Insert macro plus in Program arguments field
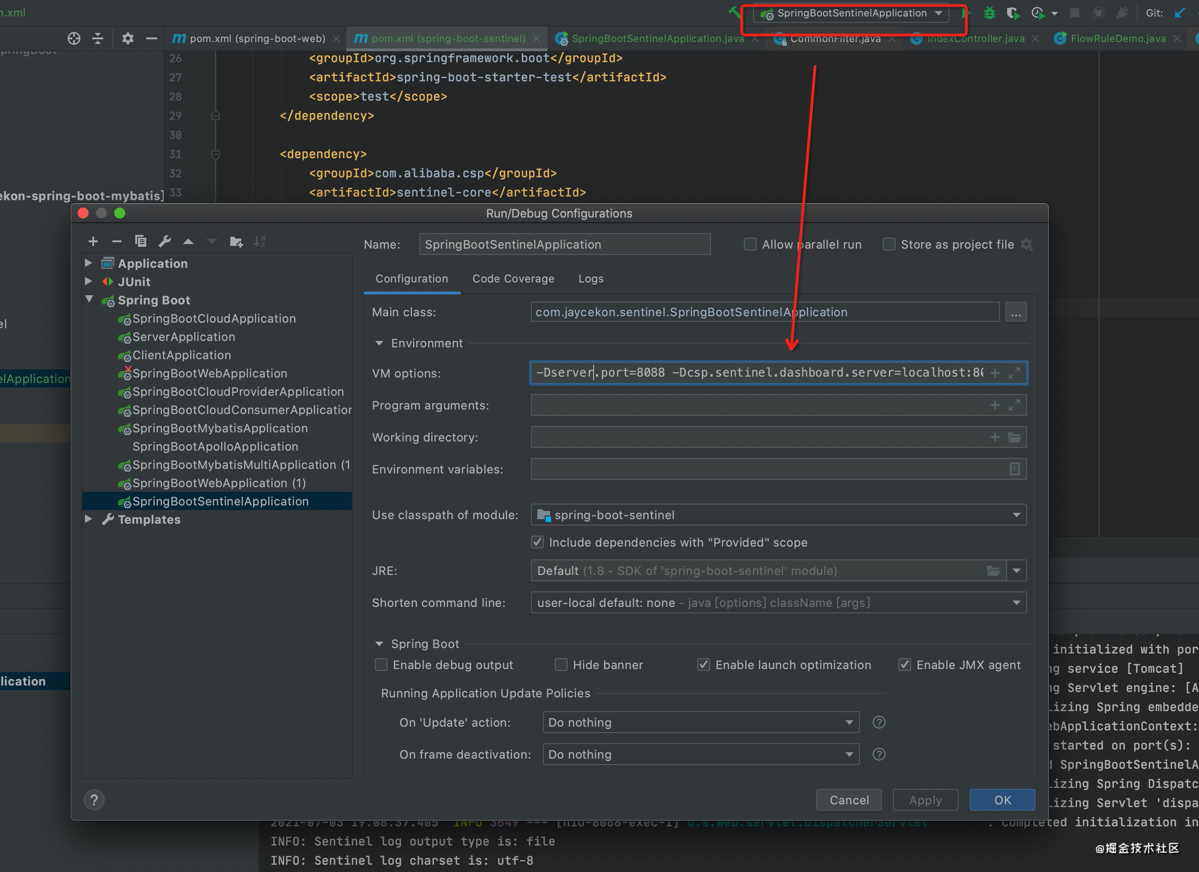1199x872 pixels. pos(995,405)
